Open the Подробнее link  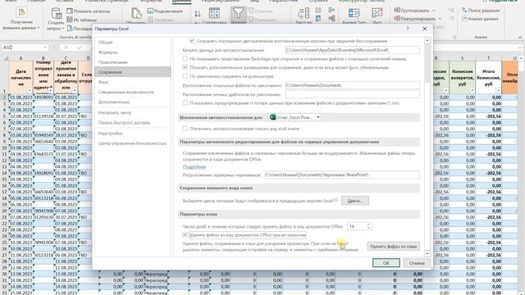194,166
